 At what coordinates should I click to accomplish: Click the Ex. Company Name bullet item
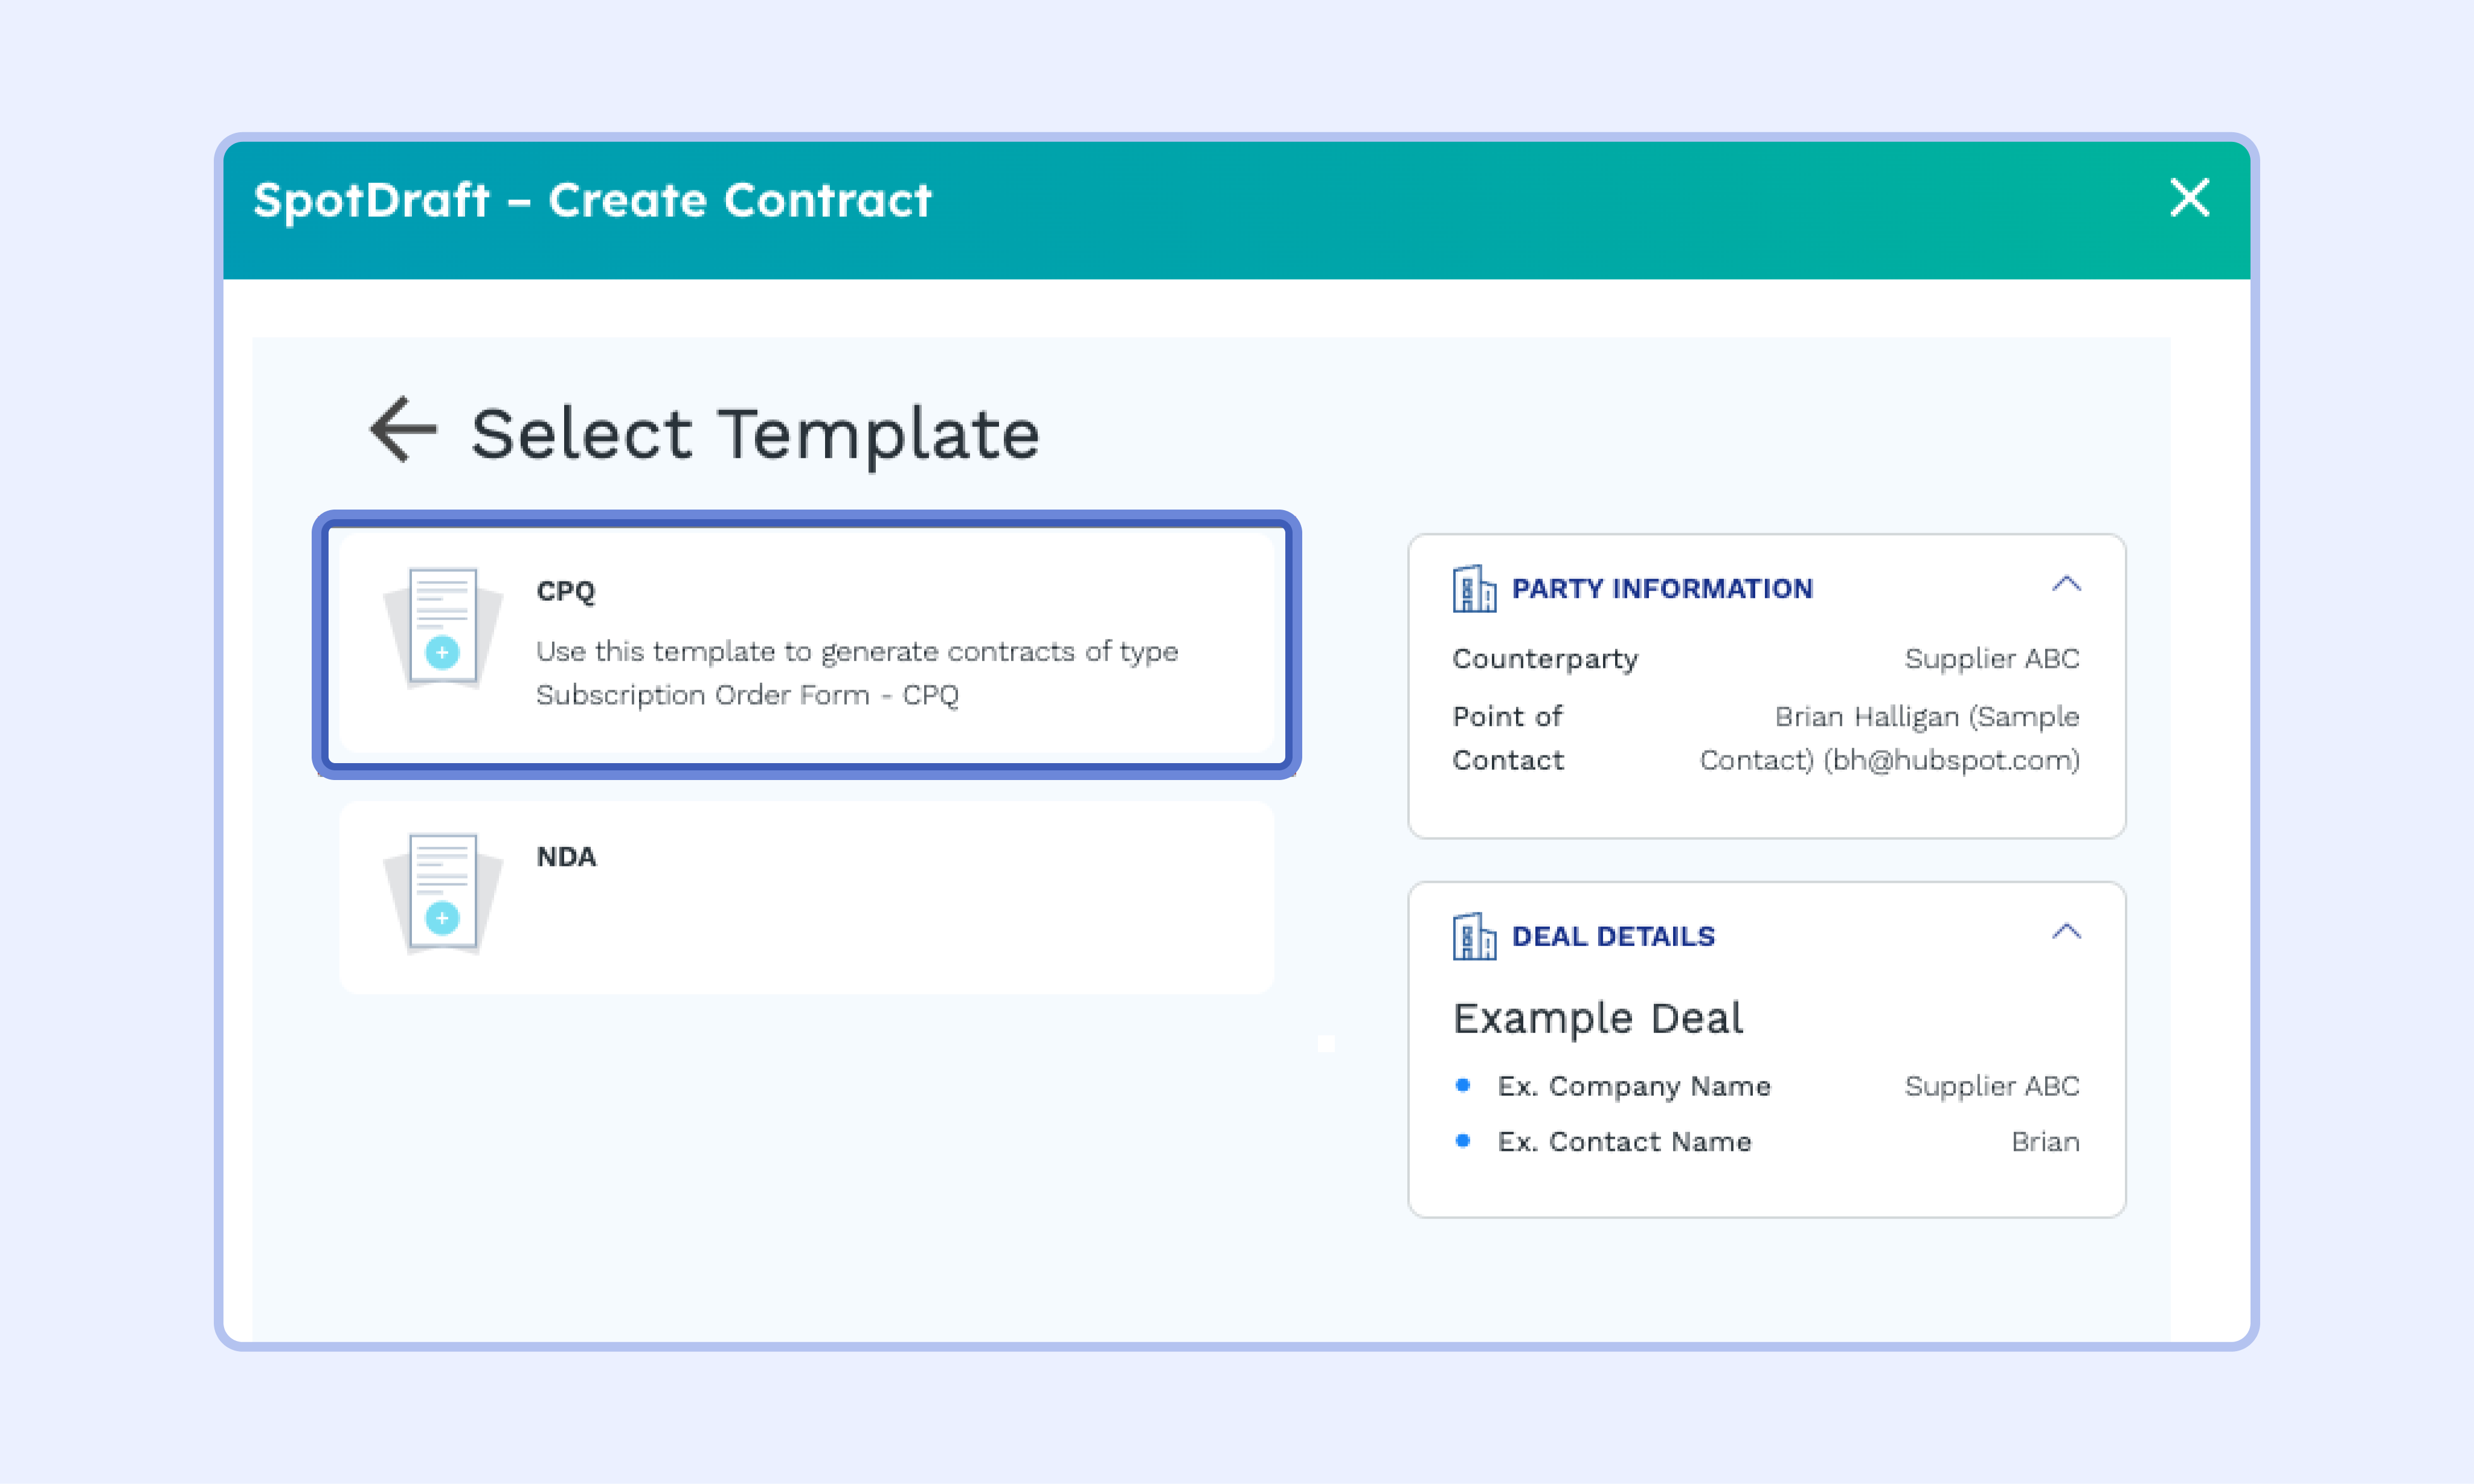(1634, 1086)
